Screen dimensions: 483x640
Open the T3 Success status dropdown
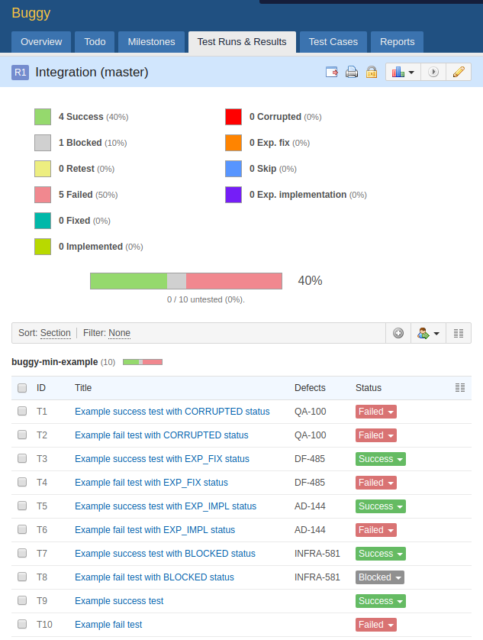pos(381,459)
